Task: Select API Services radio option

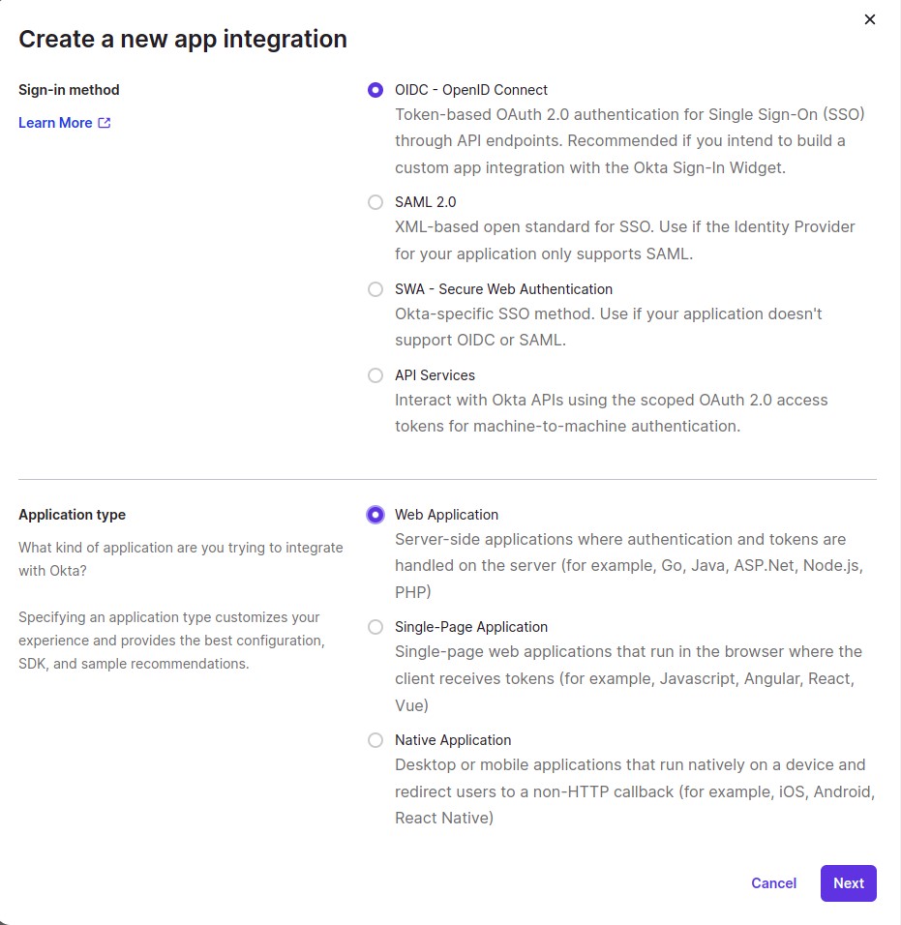Action: [375, 375]
